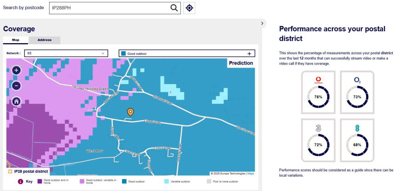Viewport: 407px width, 191px height.
Task: Use the locate-me crosshair button
Action: [x=189, y=8]
